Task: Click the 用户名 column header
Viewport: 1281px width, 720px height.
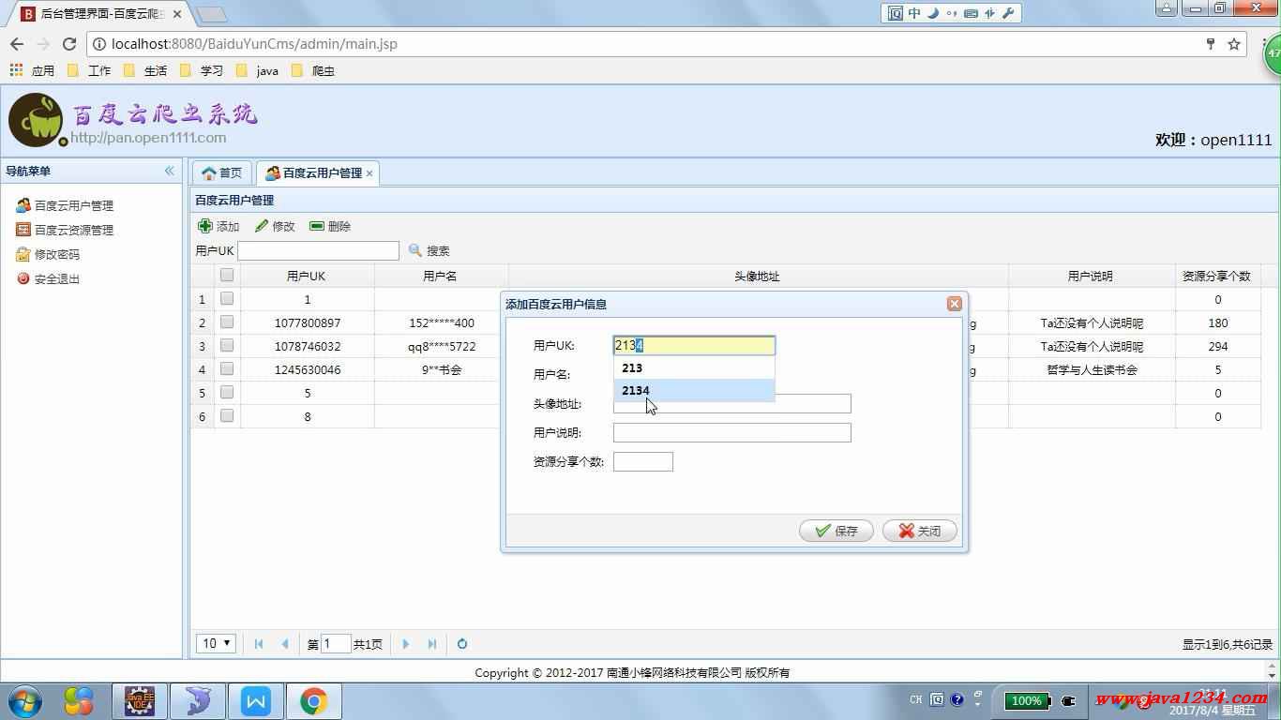Action: [441, 276]
